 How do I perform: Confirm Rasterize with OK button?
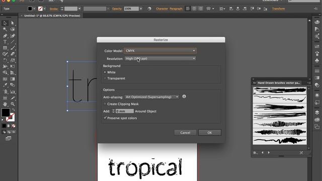(x=210, y=133)
